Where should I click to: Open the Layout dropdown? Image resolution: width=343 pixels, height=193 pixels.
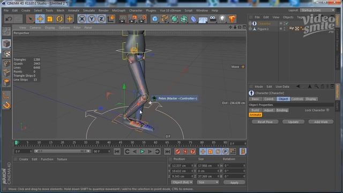pyautogui.click(x=317, y=10)
